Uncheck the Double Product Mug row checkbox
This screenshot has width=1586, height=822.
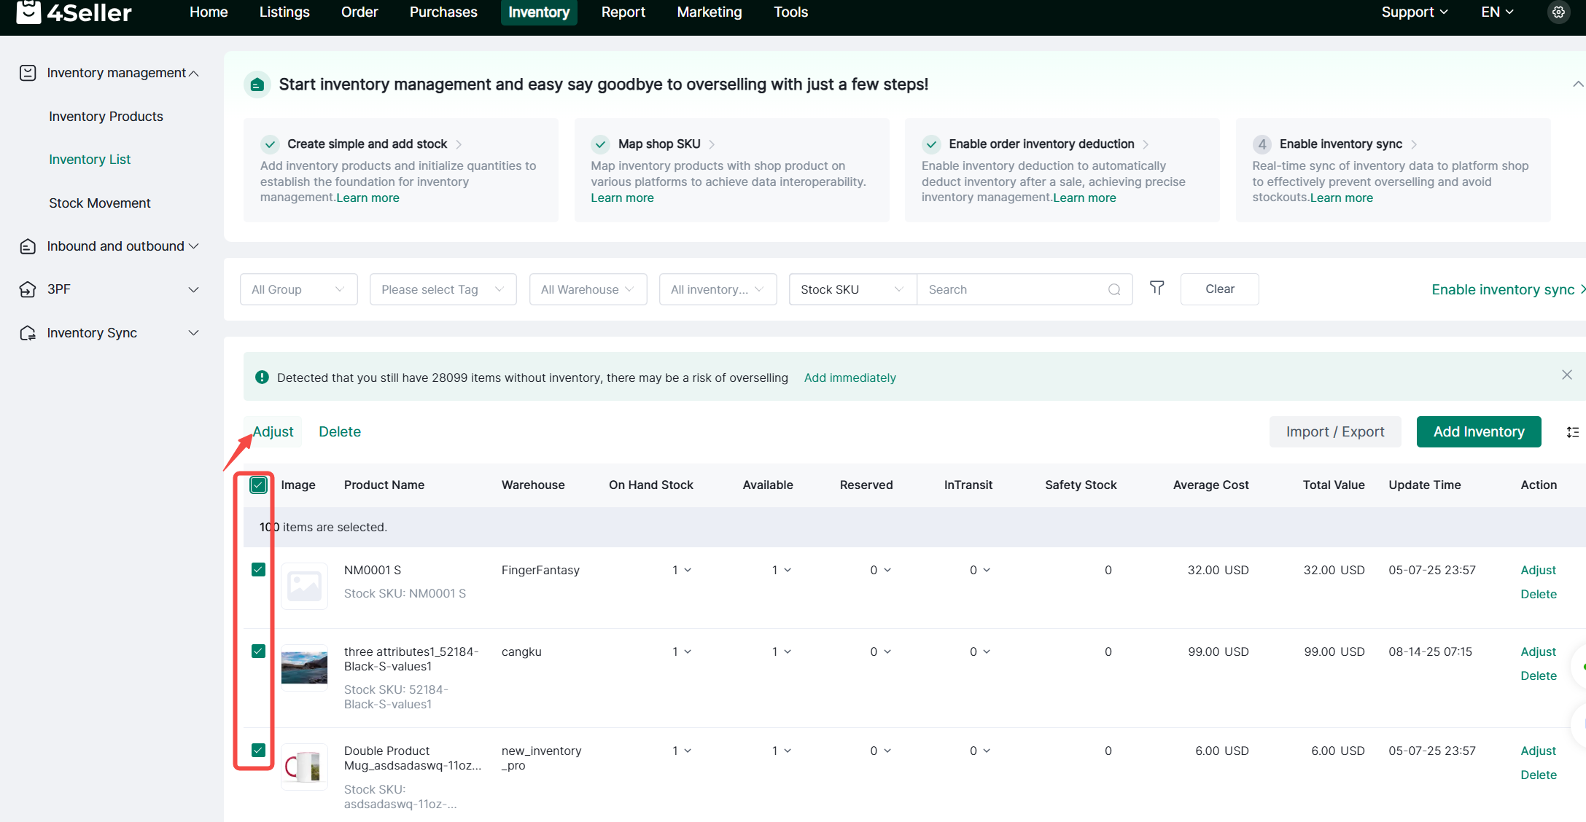point(258,750)
